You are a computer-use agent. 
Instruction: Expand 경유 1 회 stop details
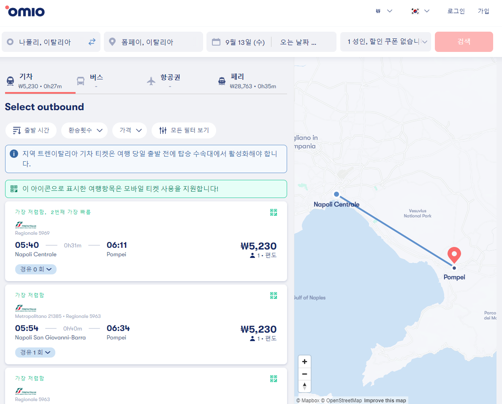click(35, 352)
